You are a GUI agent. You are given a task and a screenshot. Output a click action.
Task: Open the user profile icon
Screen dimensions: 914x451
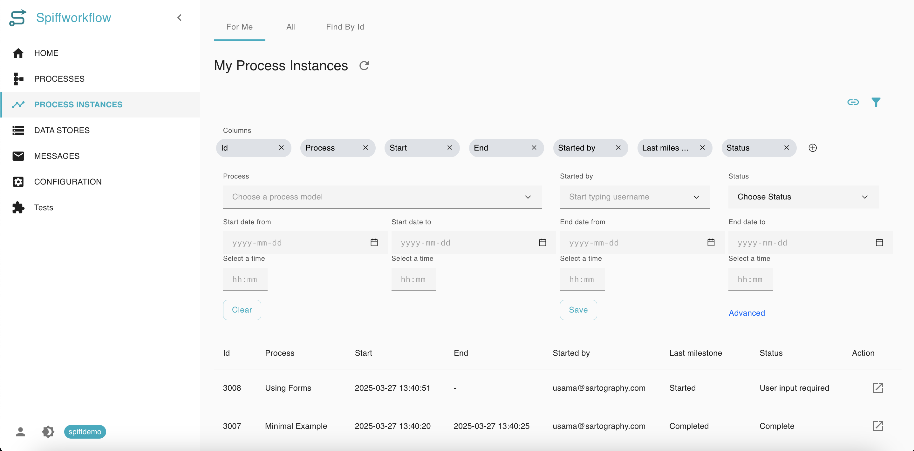coord(21,432)
